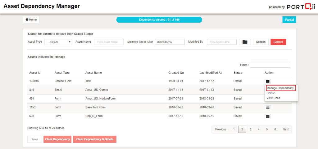
Task: Click the red Cancel button
Action: click(x=278, y=42)
